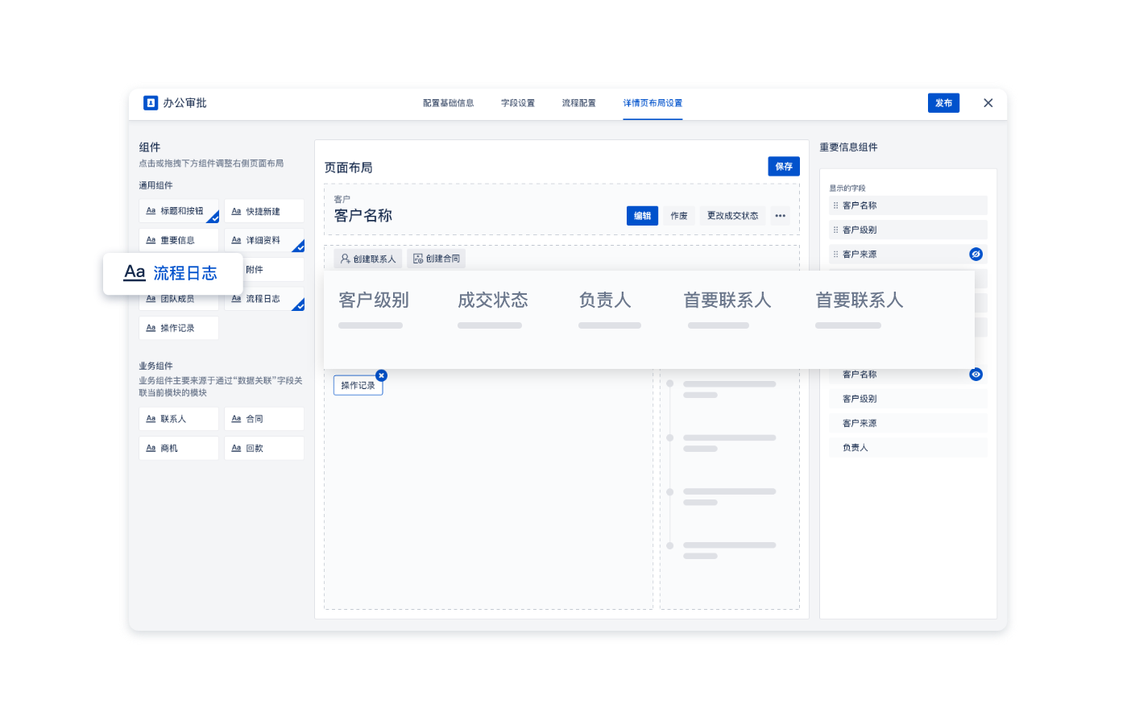Open the 更改成交状态 button
Screen dimensions: 1131x725
732,216
